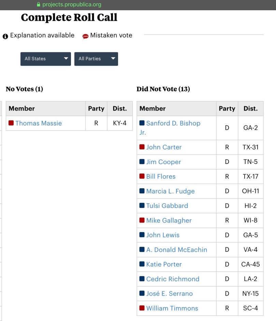Click the John Lewis link

163,235
